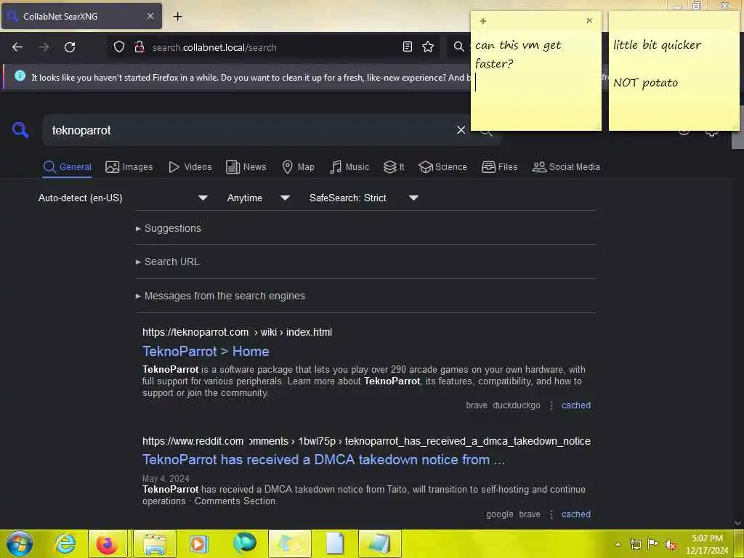
Task: Click the 'little bit quicker' note text
Action: point(657,45)
